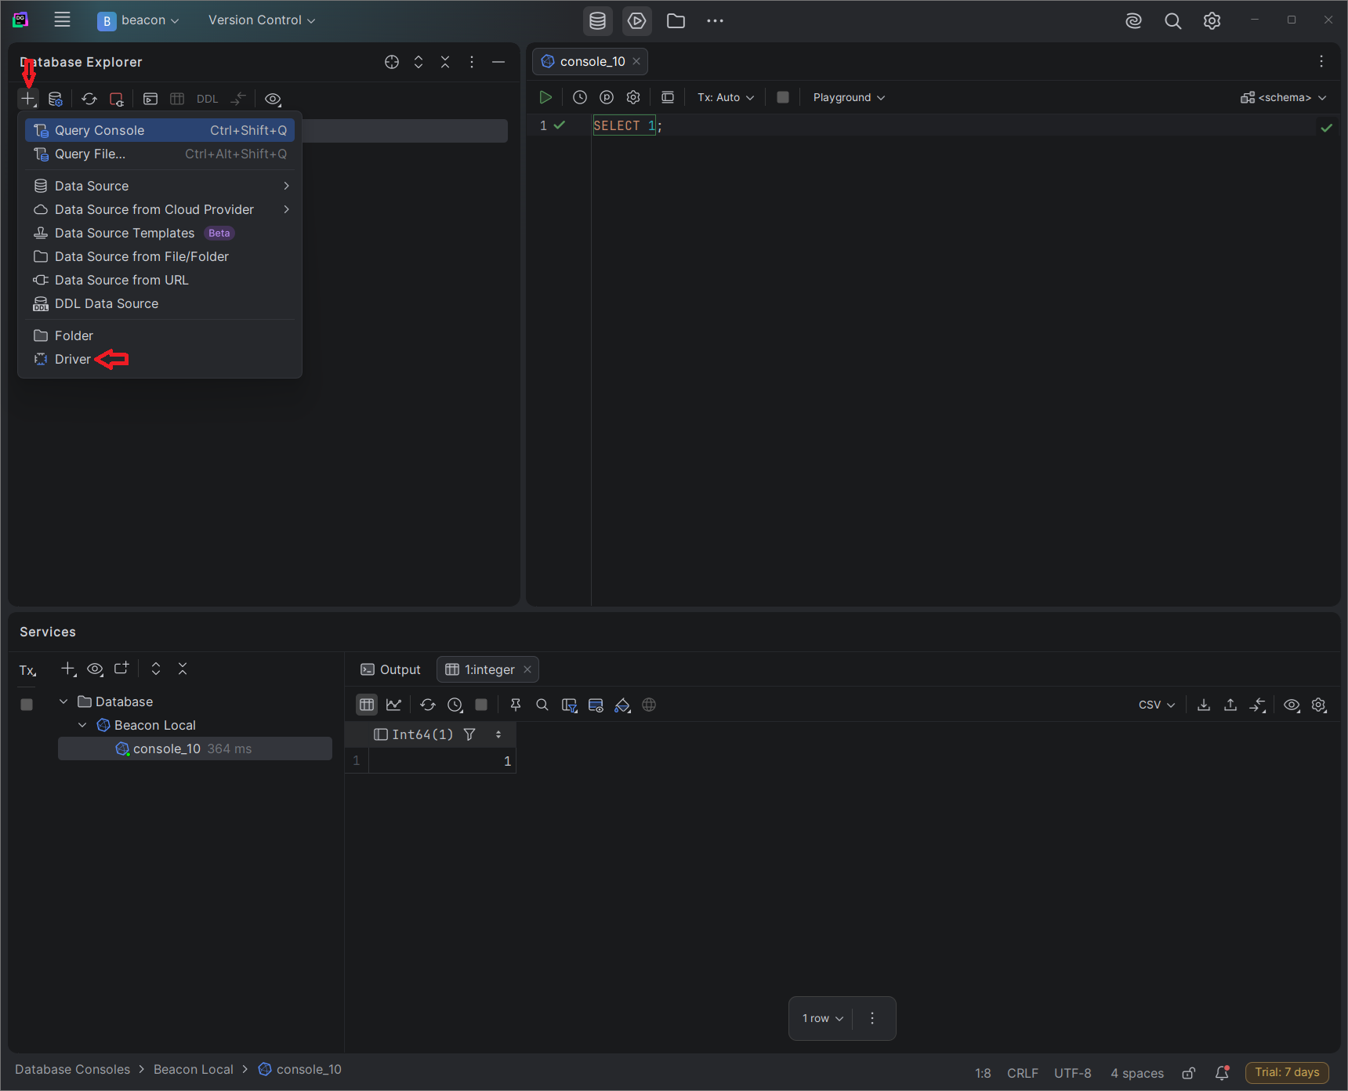Image resolution: width=1348 pixels, height=1091 pixels.
Task: Open notifications bell in status bar
Action: [1222, 1073]
